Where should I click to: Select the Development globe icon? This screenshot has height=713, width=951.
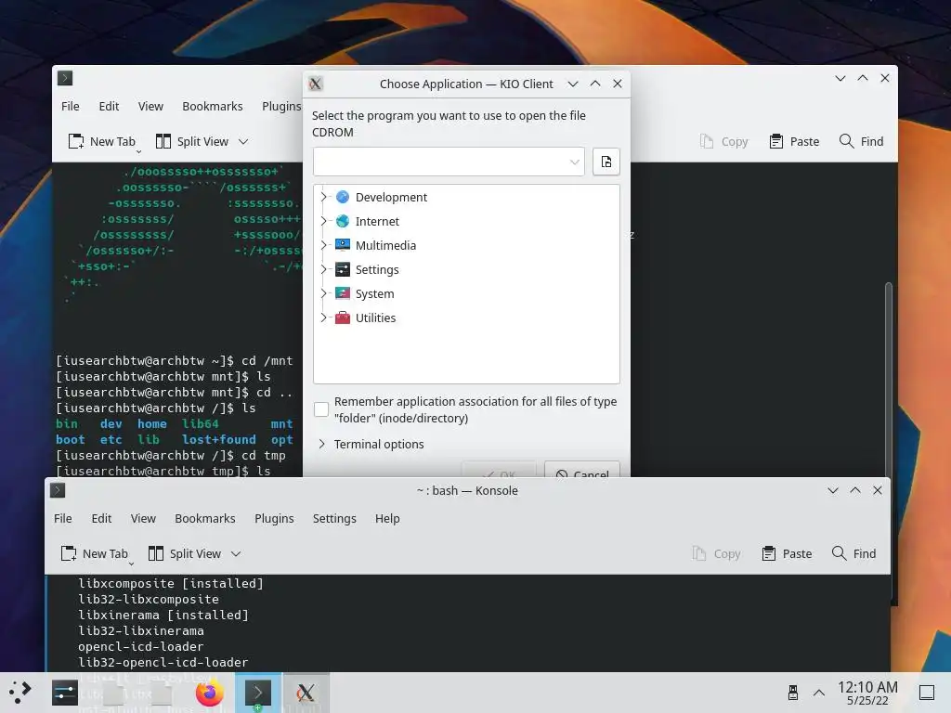click(x=343, y=197)
